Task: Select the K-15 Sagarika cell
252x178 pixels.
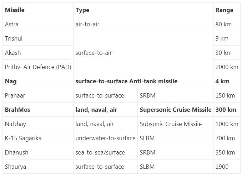Action: pos(38,138)
